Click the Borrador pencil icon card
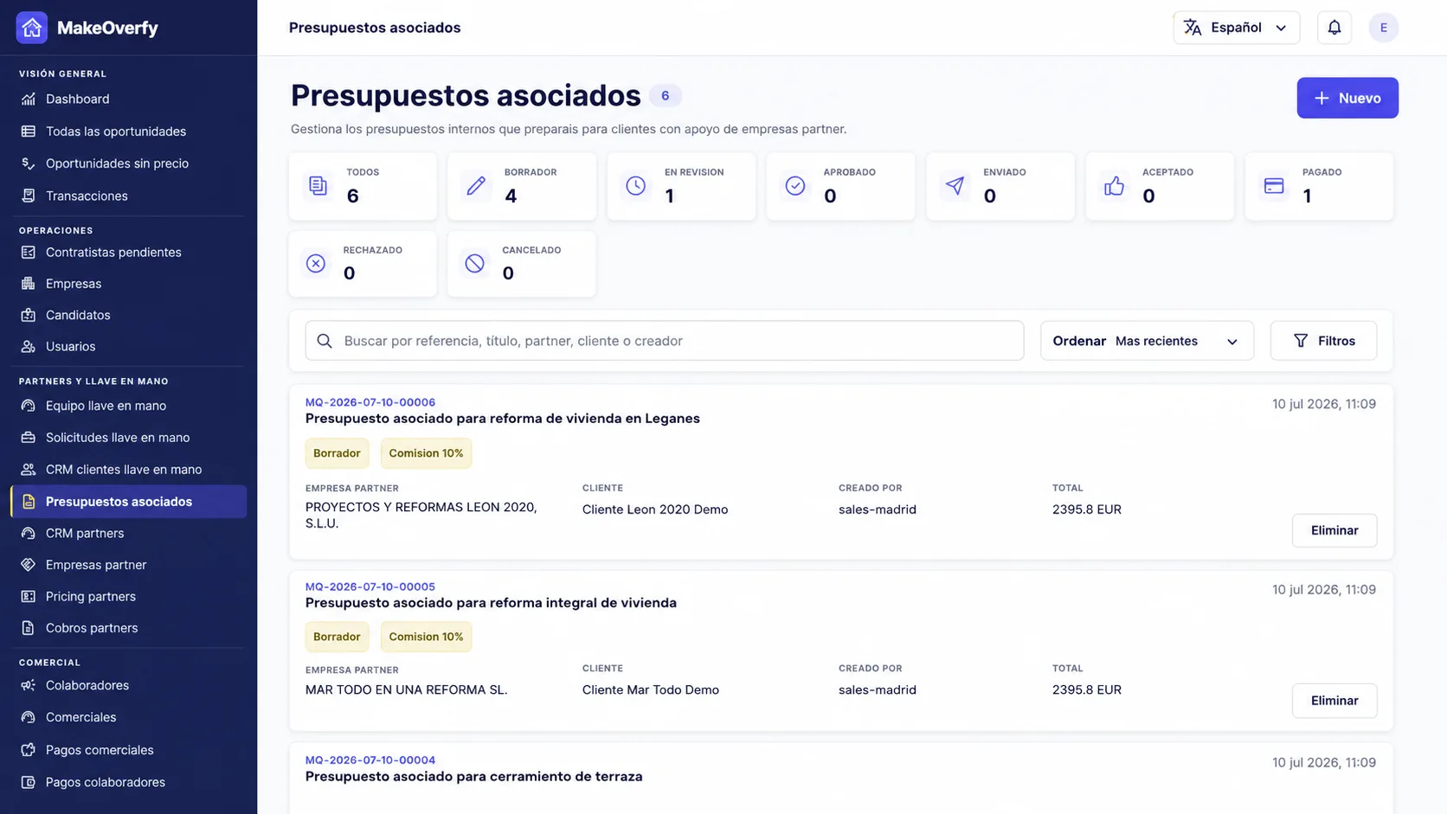1447x814 pixels. pos(522,186)
